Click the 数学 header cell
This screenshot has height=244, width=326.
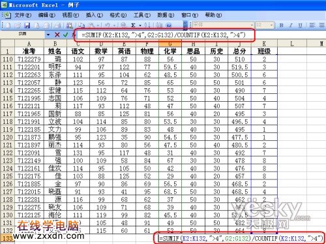pos(101,51)
